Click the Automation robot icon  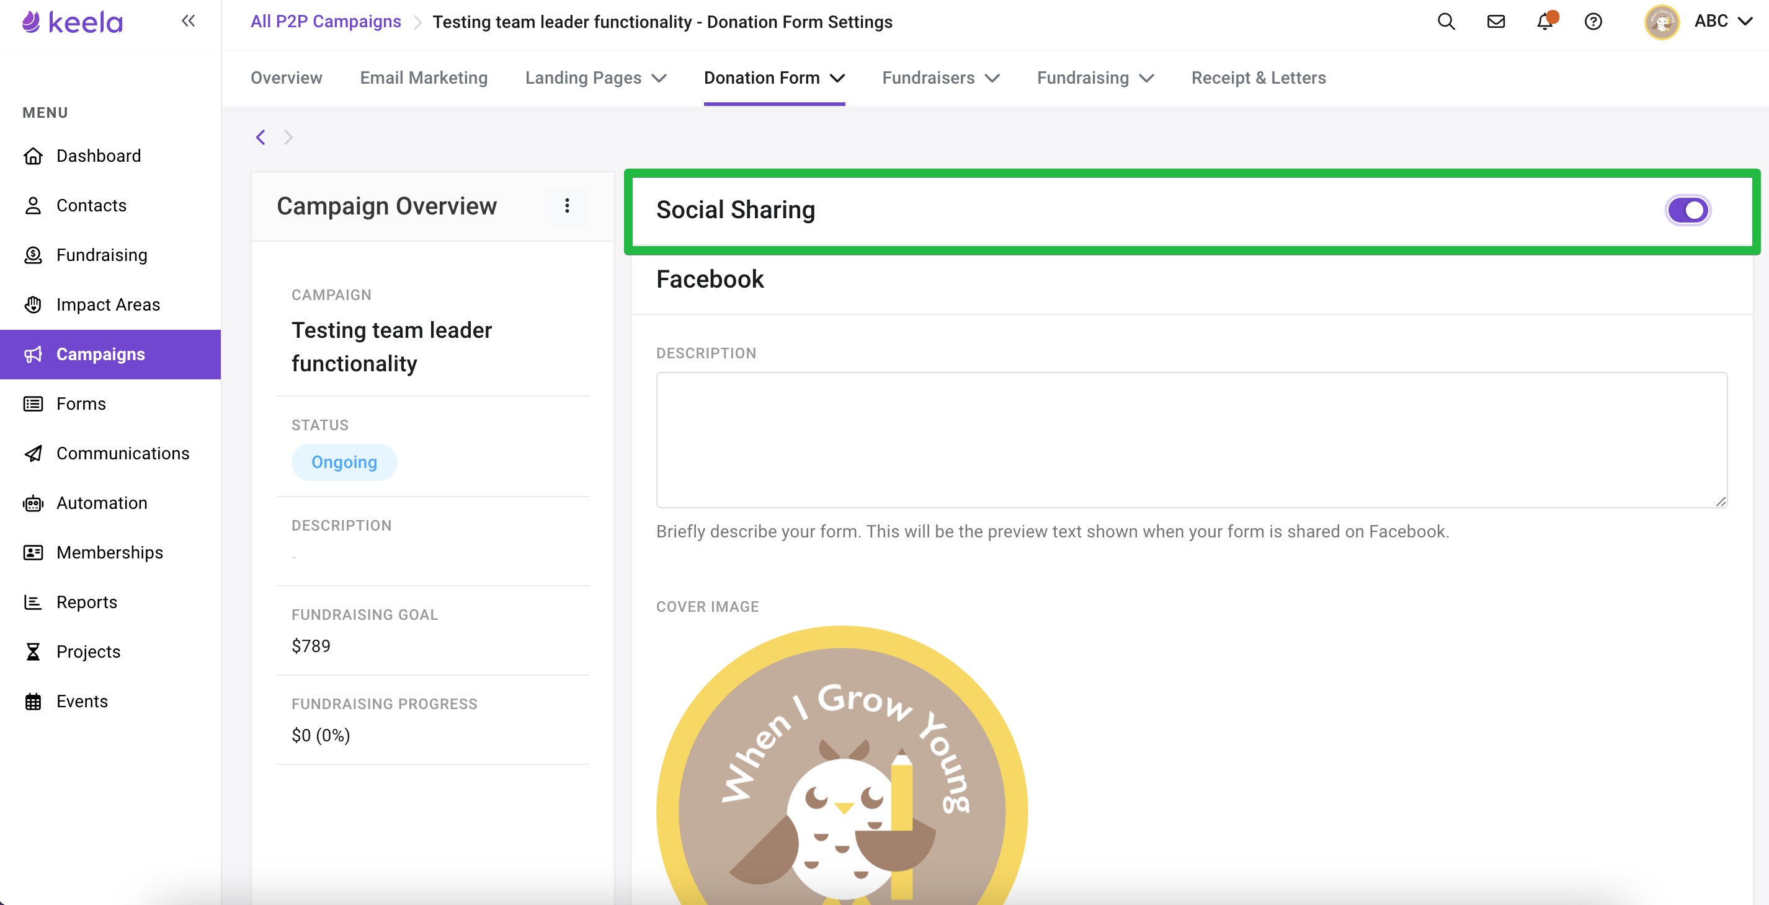coord(33,503)
